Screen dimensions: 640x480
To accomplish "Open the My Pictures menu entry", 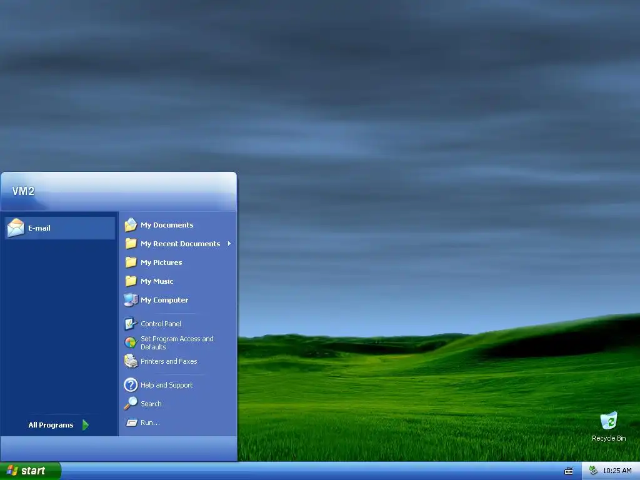I will coord(179,262).
